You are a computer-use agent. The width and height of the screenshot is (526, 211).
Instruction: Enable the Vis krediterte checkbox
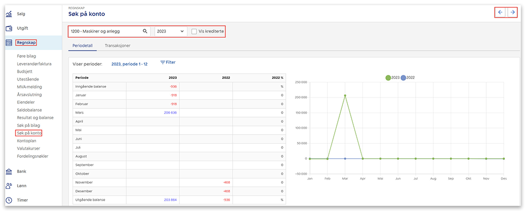[194, 31]
